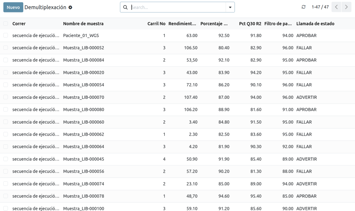Toggle the select-all checkbox in header
The width and height of the screenshot is (355, 211).
click(6, 23)
